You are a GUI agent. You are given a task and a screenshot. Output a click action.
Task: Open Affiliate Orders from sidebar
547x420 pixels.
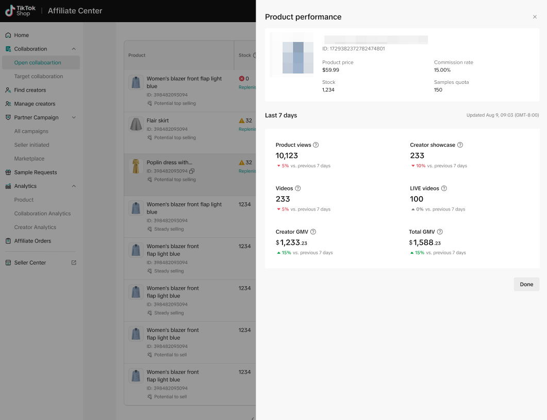click(32, 241)
